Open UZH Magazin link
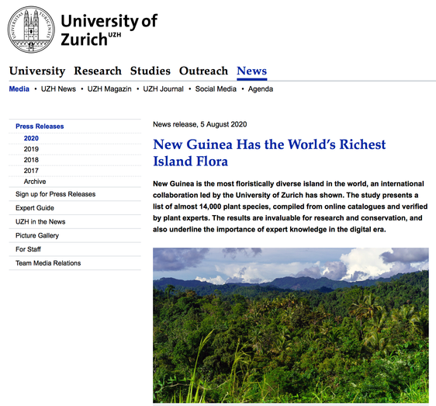Image resolution: width=436 pixels, height=406 pixels. coord(109,88)
